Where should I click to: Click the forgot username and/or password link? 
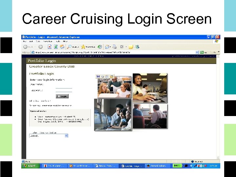pyautogui.click(x=50, y=106)
